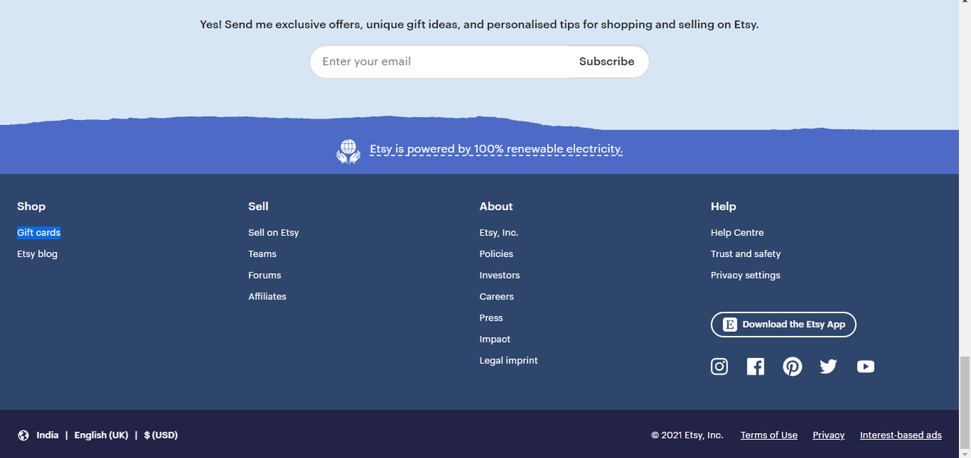Open the Impact link
The height and width of the screenshot is (458, 971).
point(495,339)
